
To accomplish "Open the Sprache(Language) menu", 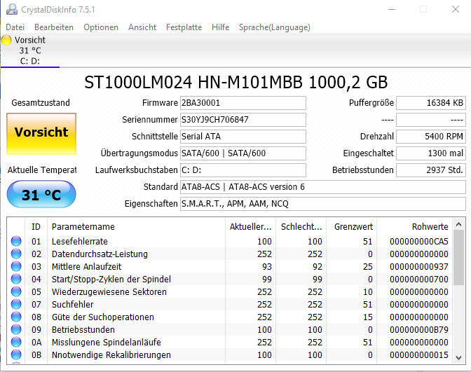I will 275,27.
